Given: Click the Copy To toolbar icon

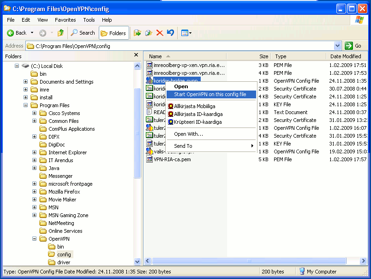Looking at the screenshot, I should 148,33.
